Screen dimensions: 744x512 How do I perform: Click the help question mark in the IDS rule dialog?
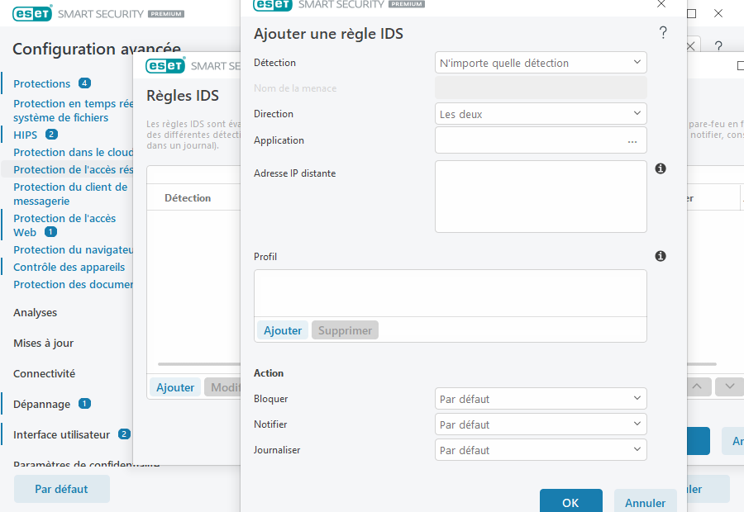[x=662, y=32]
